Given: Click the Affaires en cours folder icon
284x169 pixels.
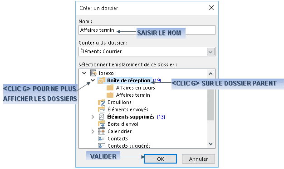Looking at the screenshot, I should (x=110, y=88).
